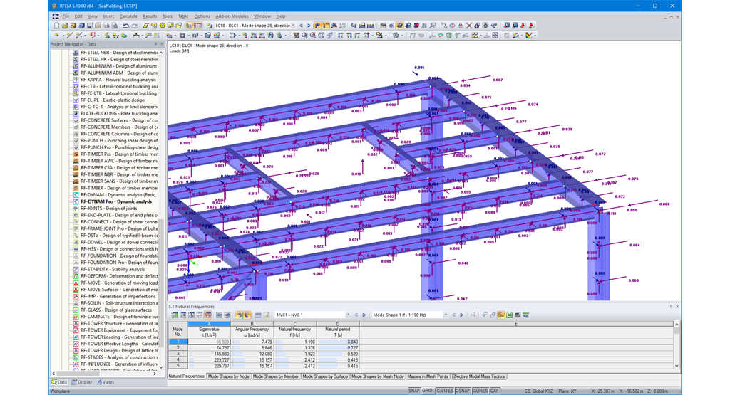Click the Go to next table arrow icon
Image resolution: width=730 pixels, height=395 pixels.
pyautogui.click(x=227, y=315)
